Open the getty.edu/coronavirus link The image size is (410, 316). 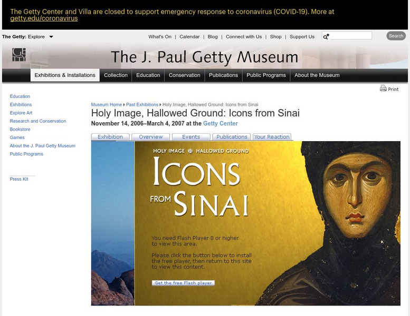44,18
